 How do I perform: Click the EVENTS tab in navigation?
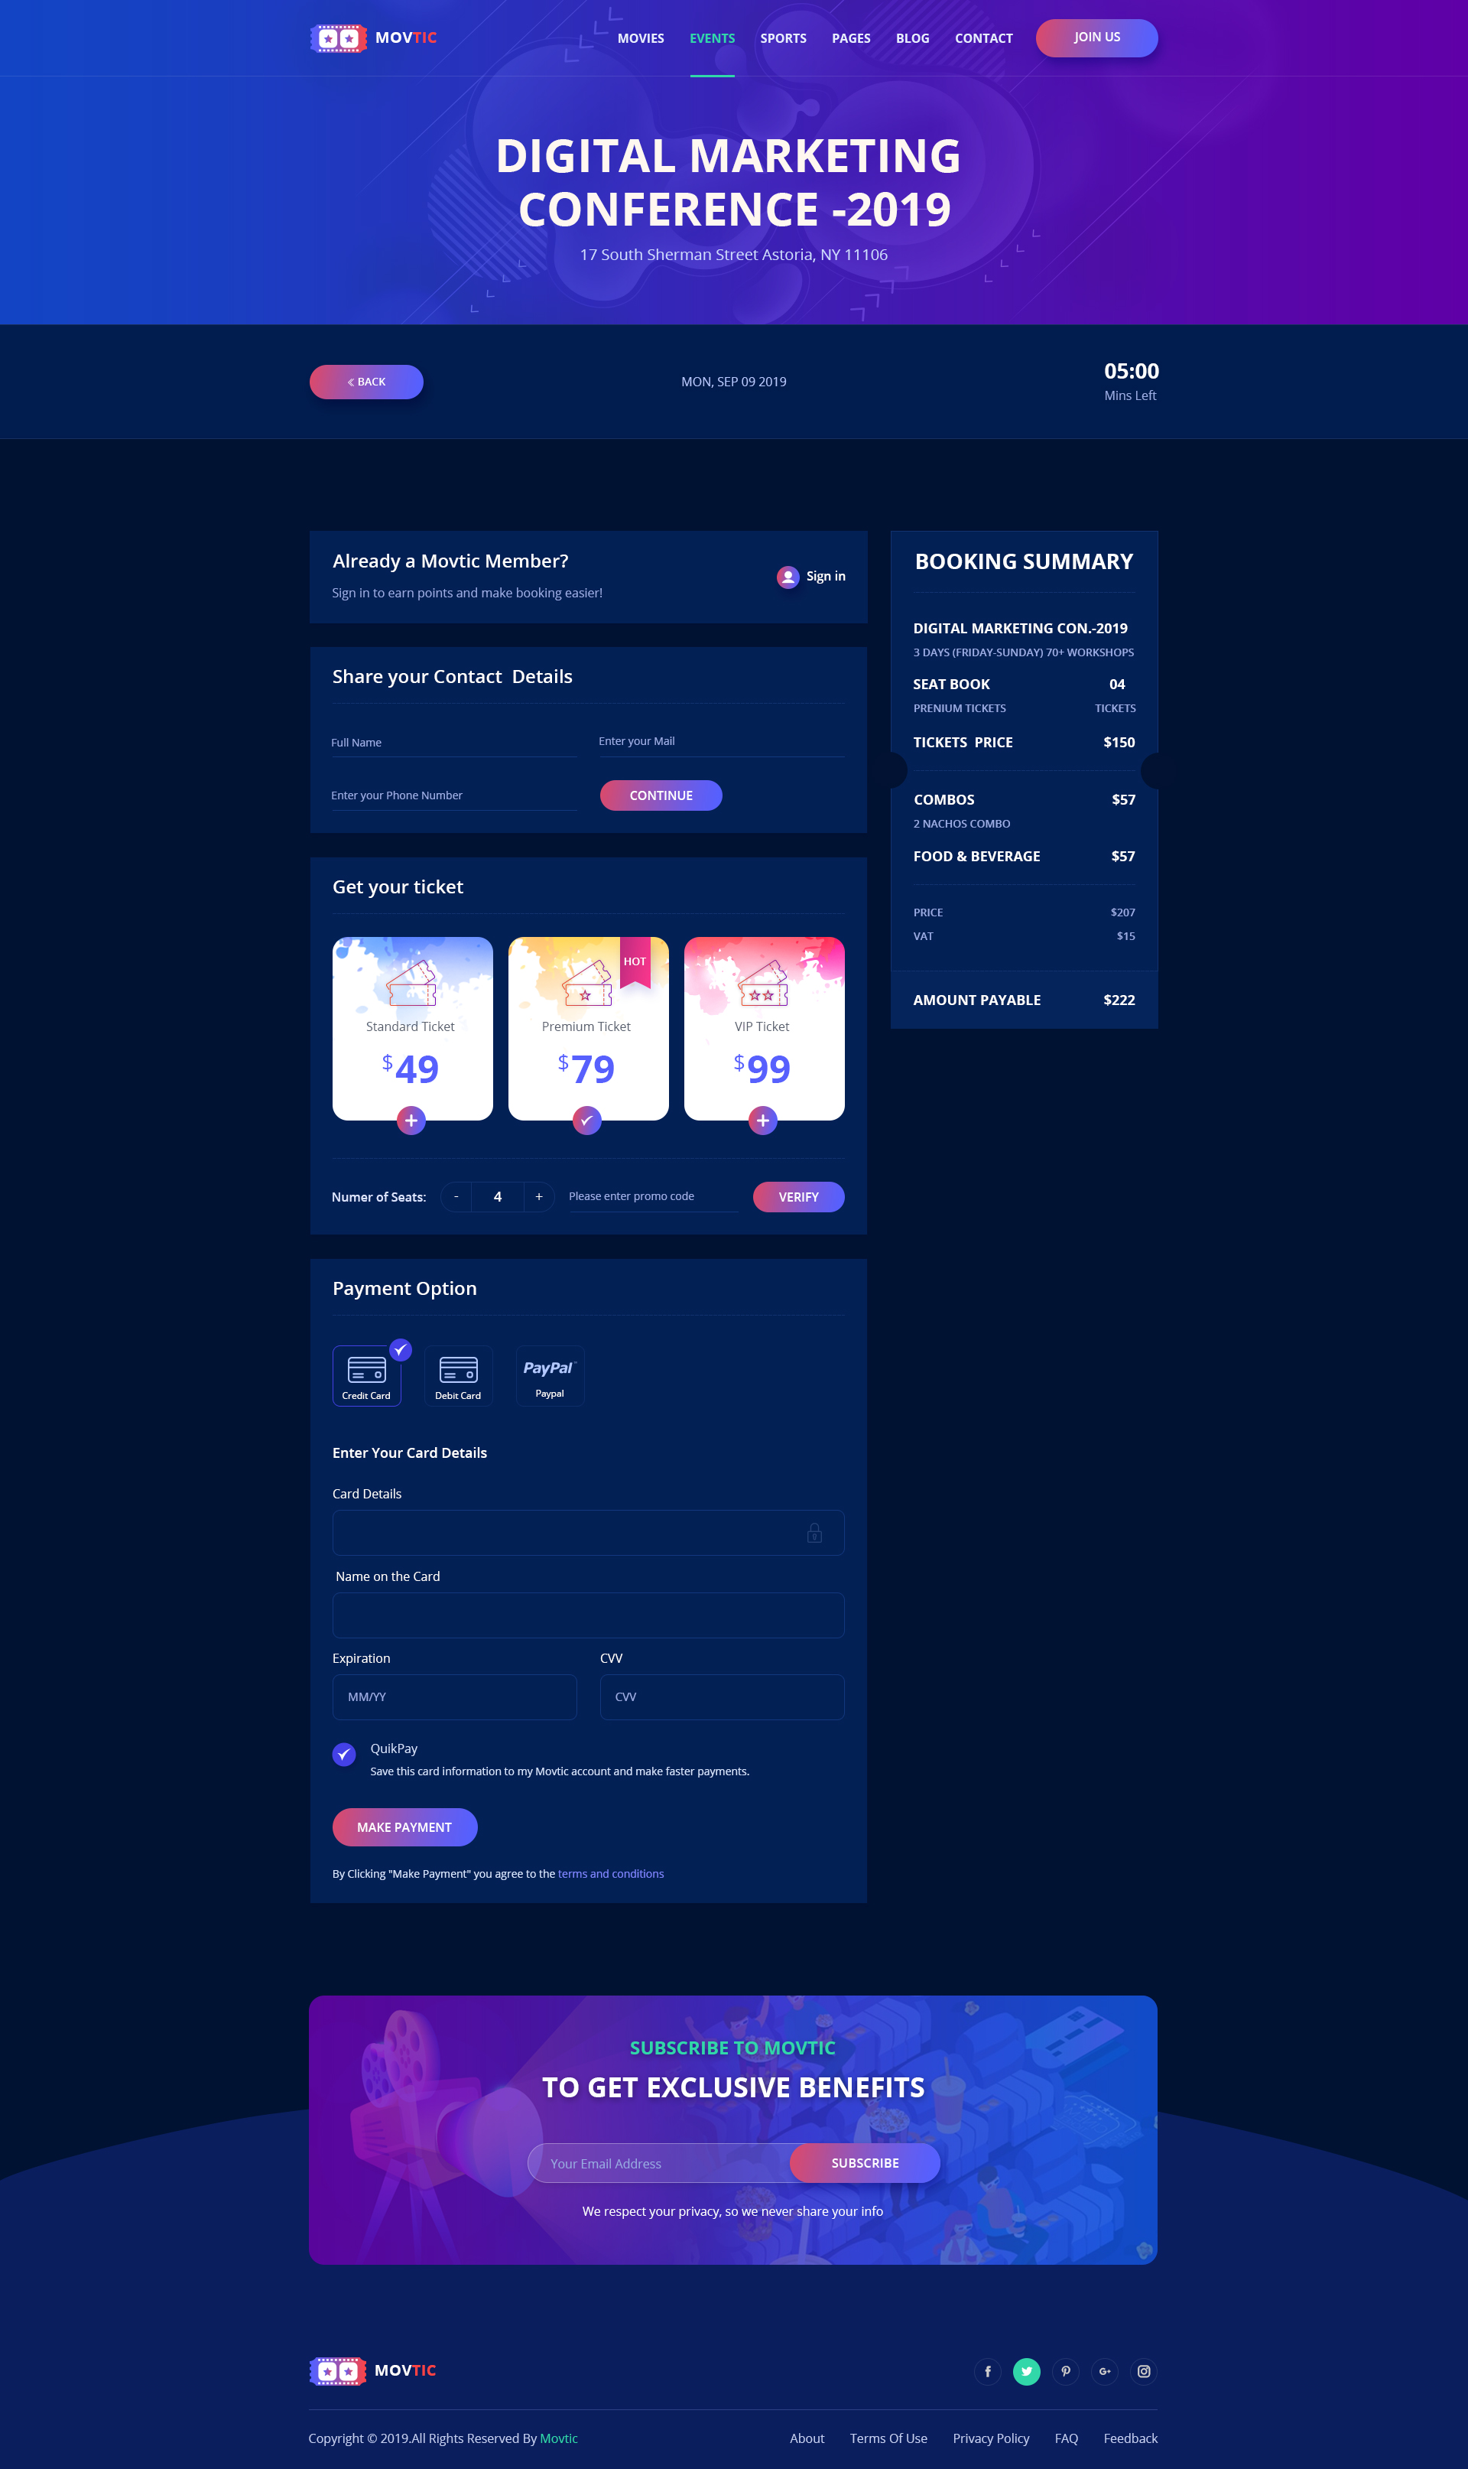click(711, 37)
